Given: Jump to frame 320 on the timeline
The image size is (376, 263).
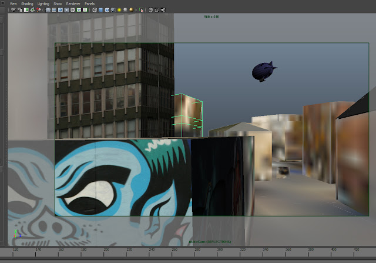Looking at the screenshot, I should [x=243, y=249].
